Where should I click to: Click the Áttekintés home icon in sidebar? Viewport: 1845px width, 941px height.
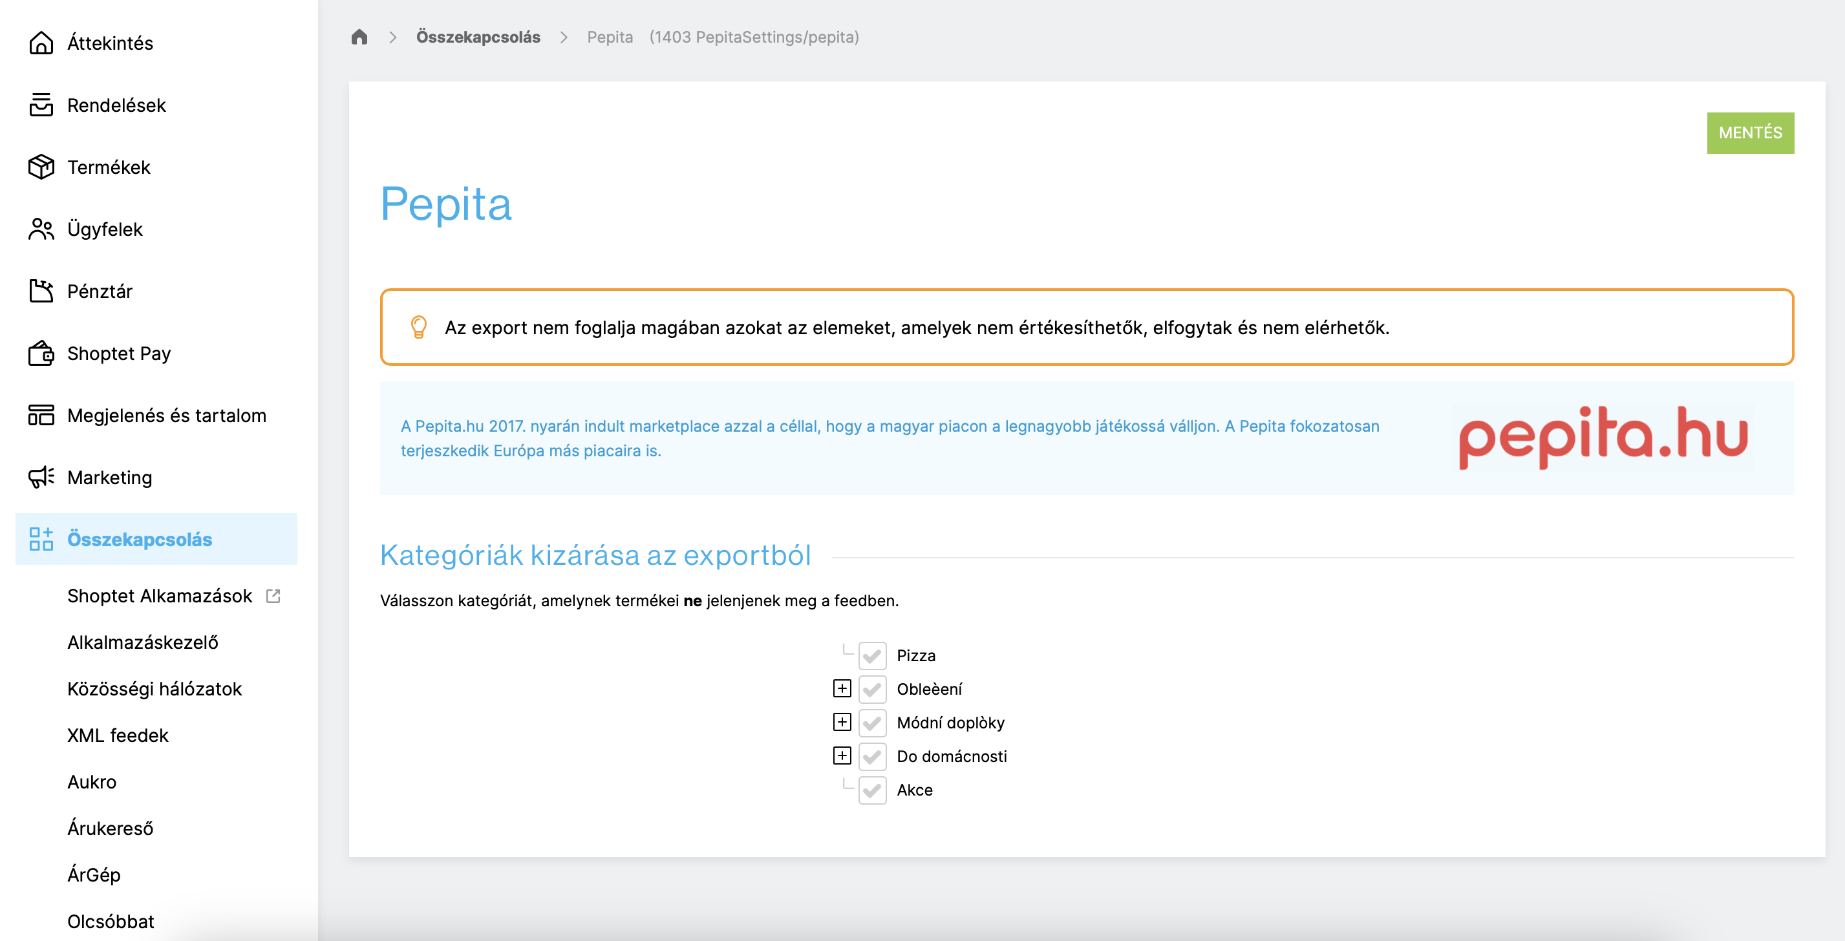41,43
